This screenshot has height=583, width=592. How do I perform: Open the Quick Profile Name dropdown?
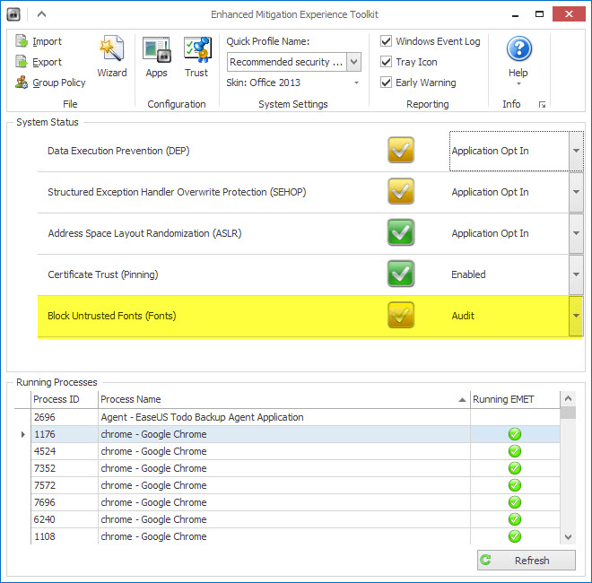click(x=353, y=62)
